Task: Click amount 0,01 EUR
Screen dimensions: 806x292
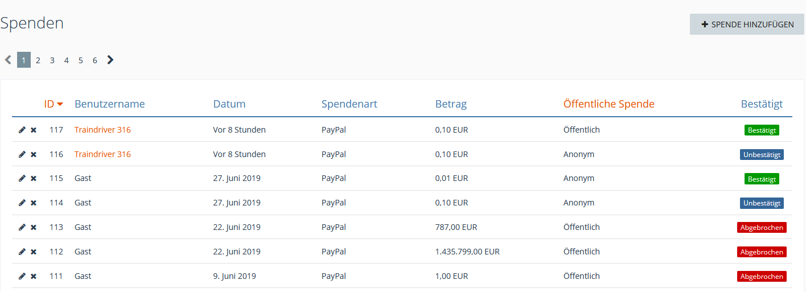Action: pos(451,178)
